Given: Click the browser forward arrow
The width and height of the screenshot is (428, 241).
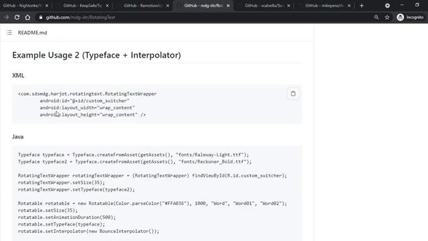Looking at the screenshot, I should [x=6, y=17].
